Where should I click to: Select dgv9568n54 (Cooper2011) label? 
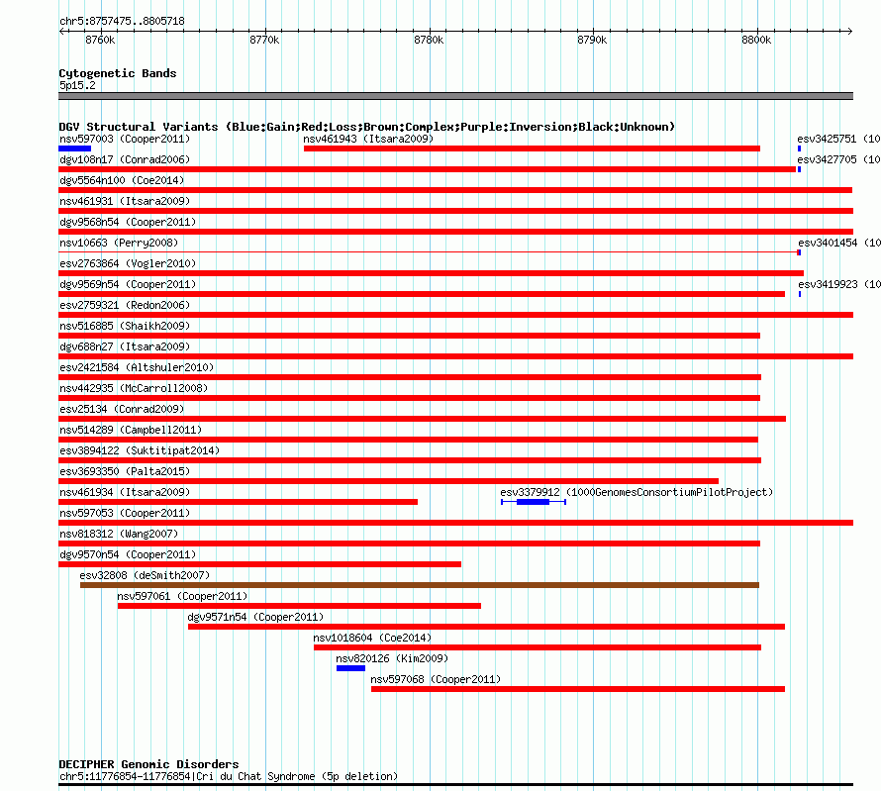128,222
